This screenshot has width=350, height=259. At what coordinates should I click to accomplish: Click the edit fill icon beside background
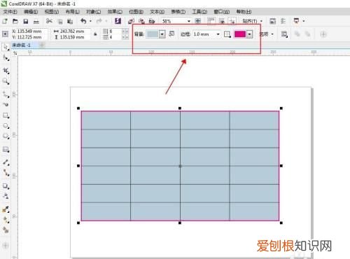click(x=171, y=34)
